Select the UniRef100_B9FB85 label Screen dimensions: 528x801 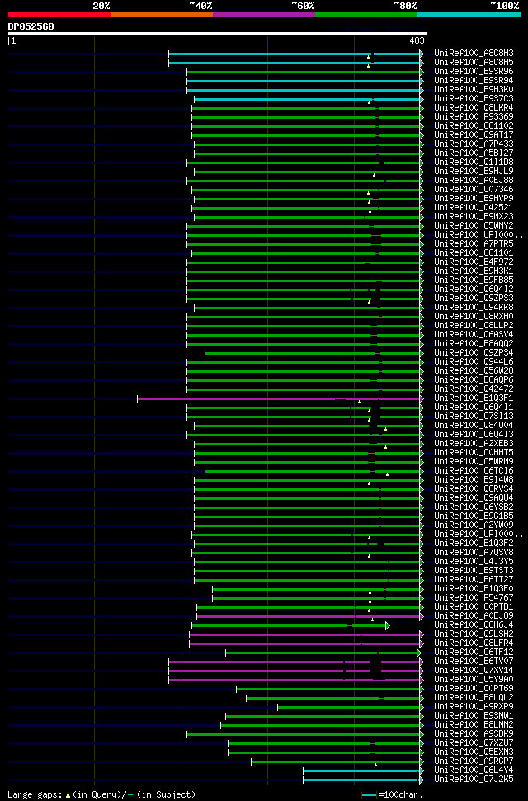[474, 280]
